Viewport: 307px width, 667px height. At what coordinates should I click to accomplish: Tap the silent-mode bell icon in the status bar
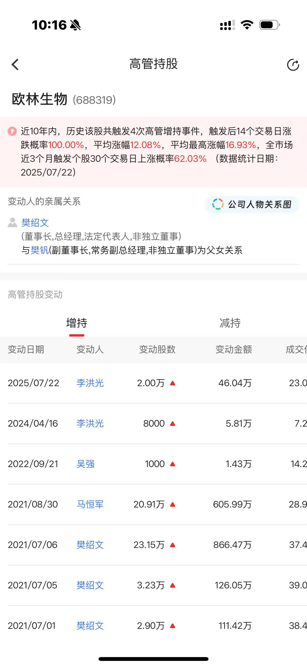tap(75, 25)
